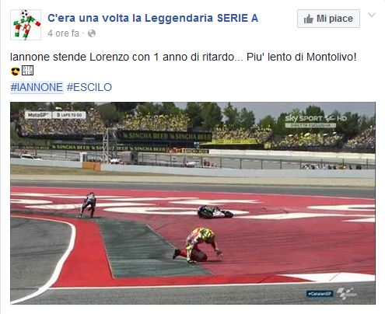Click the post text about Iannone and Lorenzo

pyautogui.click(x=184, y=57)
